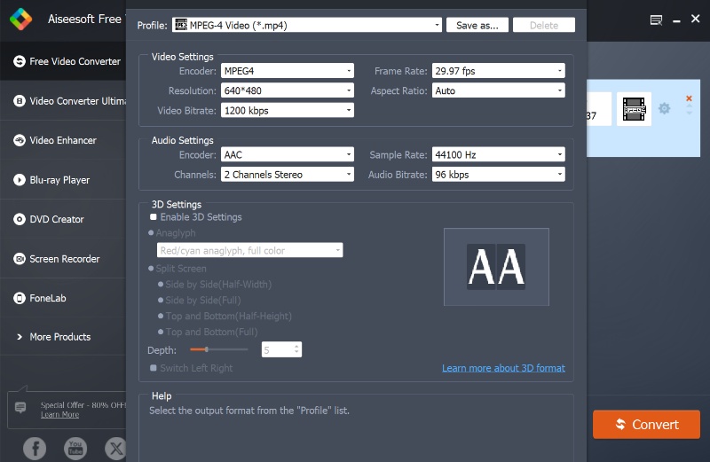Screen dimensions: 710x462
Task: Select Screen Recorder menu item
Action: [63, 259]
